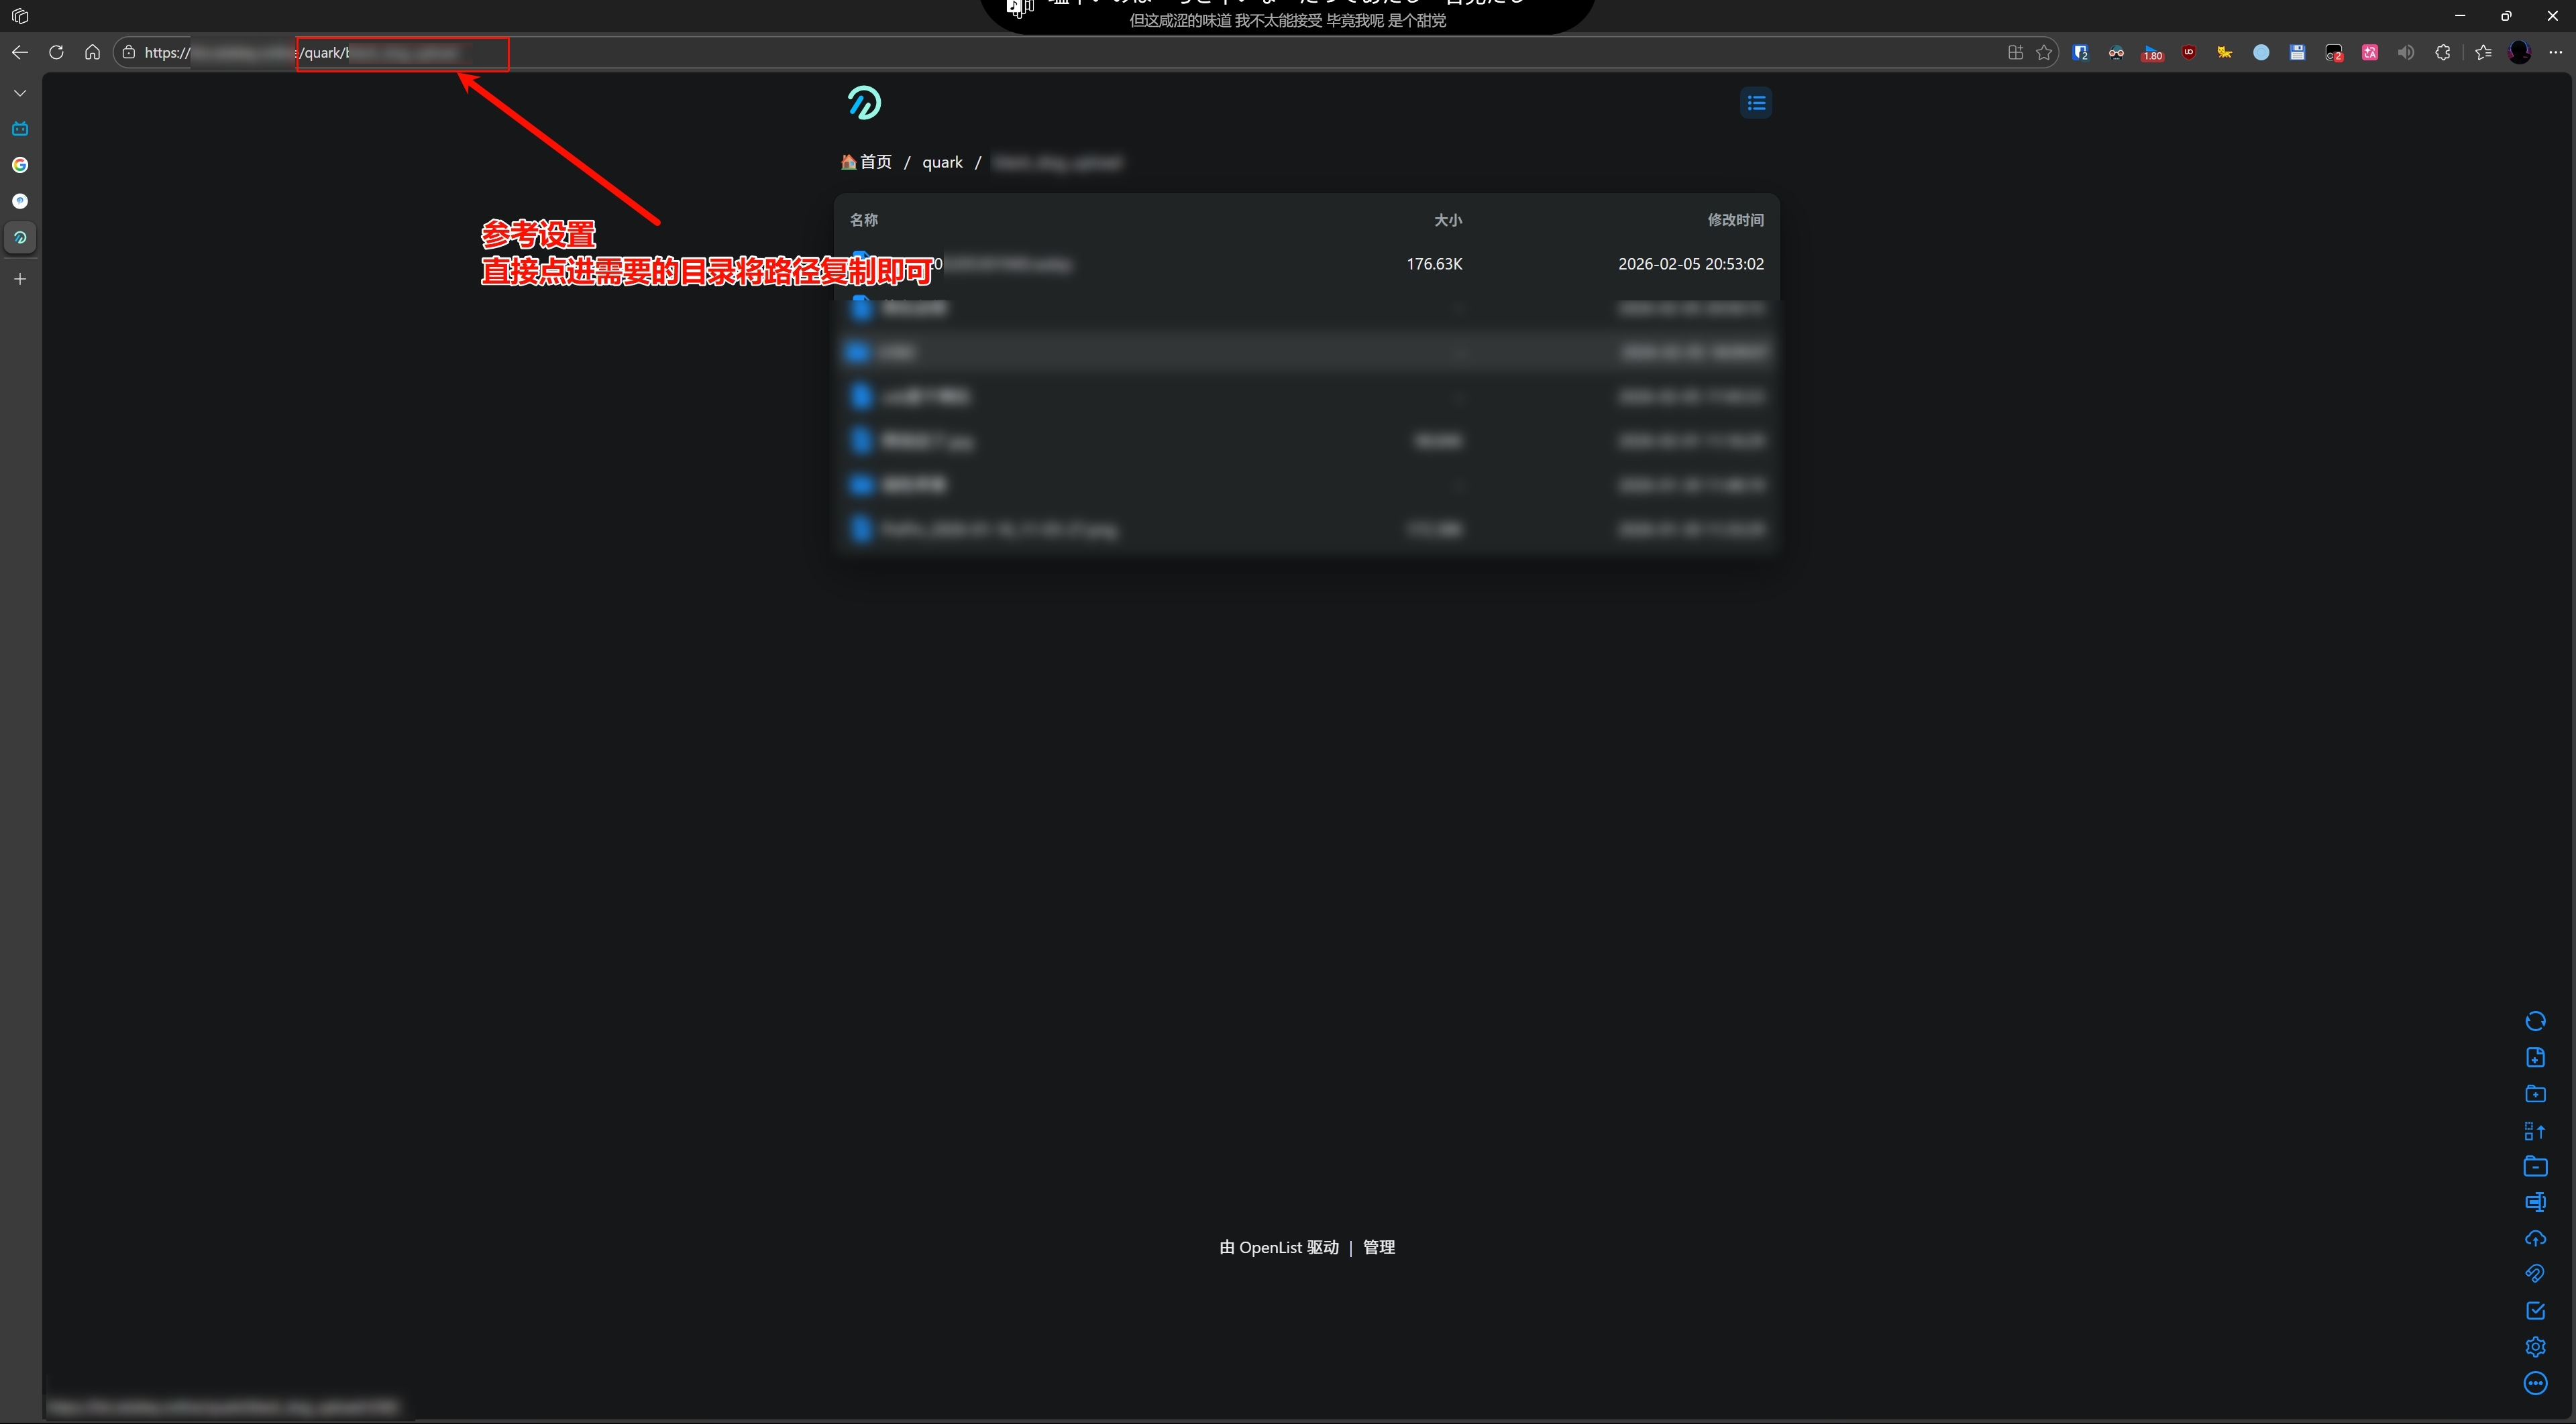Click the batch rename icon
Screen dimensions: 2576x1424
click(x=2535, y=1202)
